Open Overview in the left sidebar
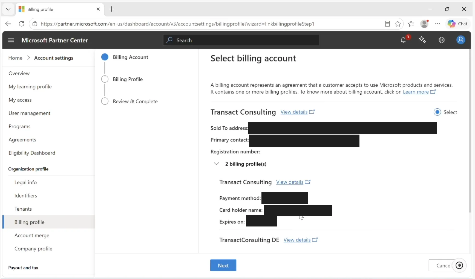This screenshot has height=279, width=475. point(19,73)
